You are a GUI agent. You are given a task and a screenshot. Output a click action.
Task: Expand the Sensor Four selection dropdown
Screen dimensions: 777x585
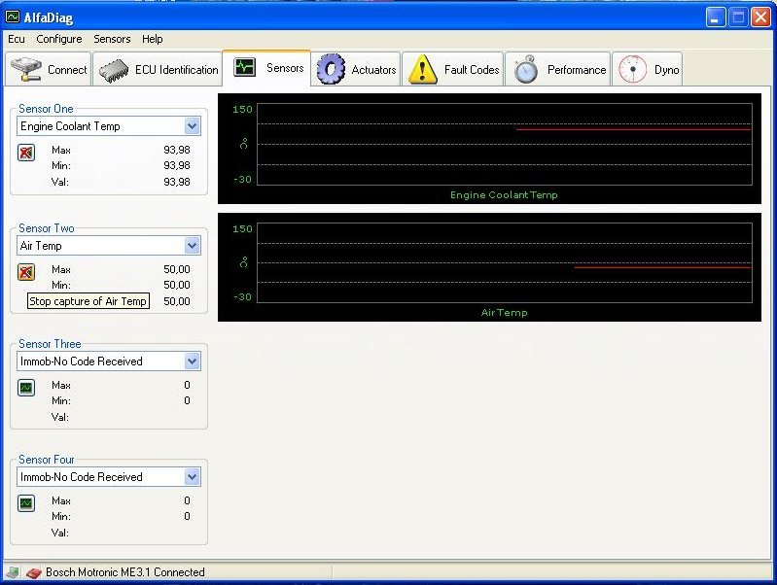pos(192,477)
